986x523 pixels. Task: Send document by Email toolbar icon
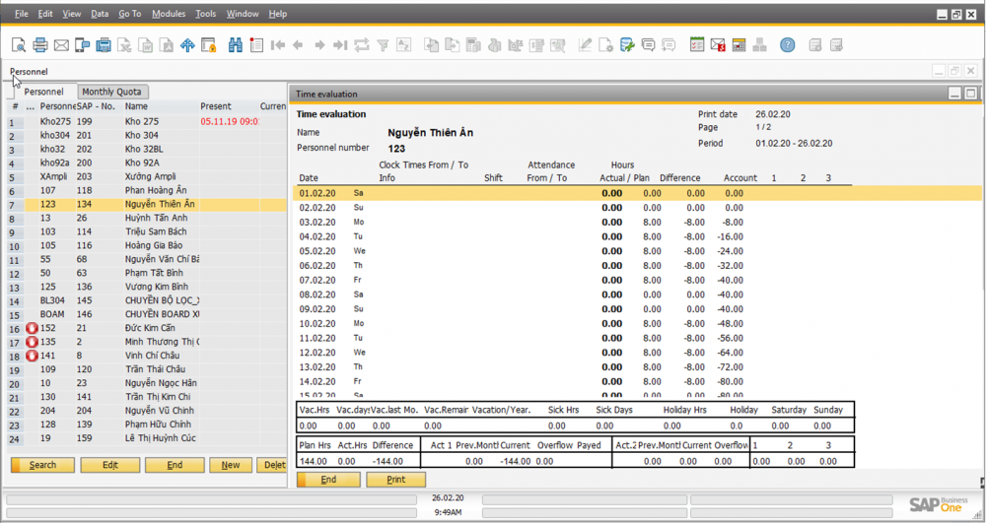[61, 45]
